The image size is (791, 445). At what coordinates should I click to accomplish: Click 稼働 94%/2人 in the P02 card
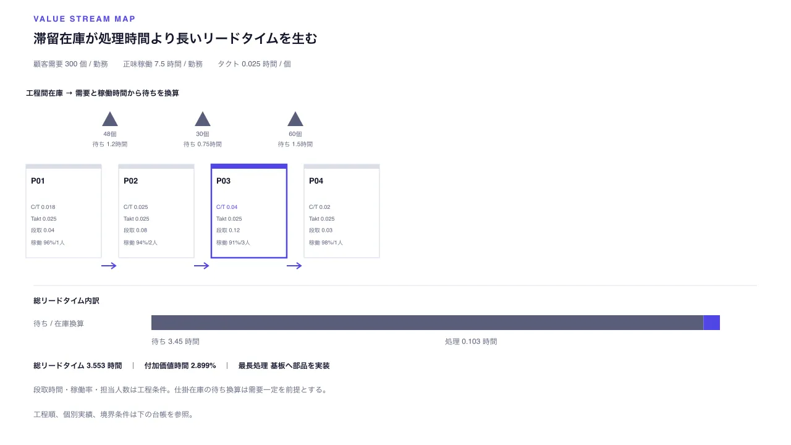coord(140,243)
